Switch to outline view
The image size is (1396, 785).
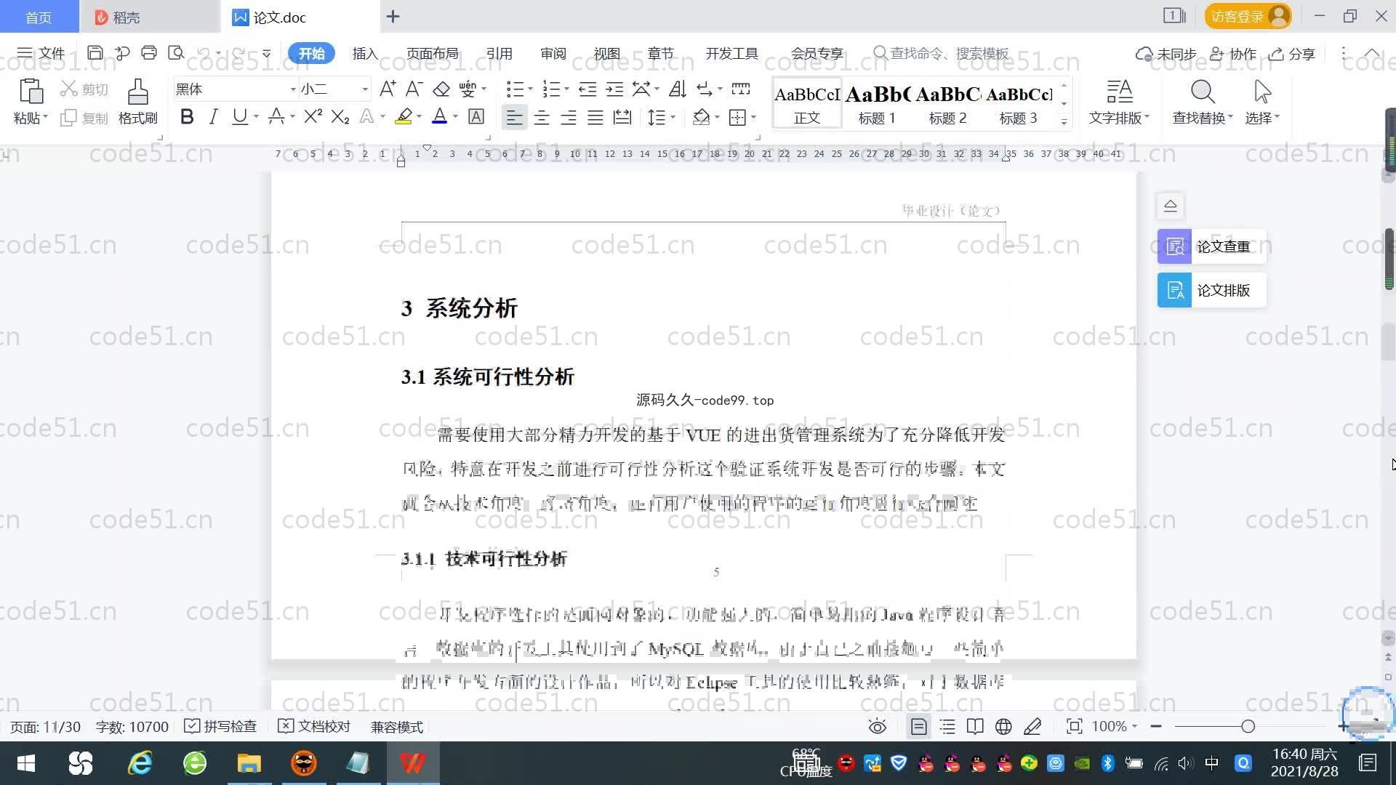pos(947,726)
